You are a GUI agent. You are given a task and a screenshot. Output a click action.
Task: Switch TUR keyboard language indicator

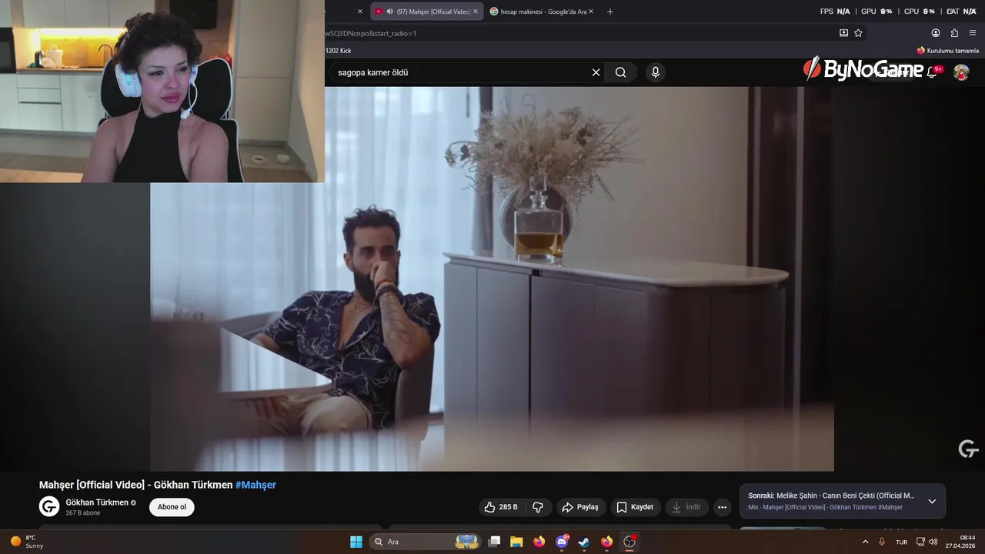click(901, 542)
